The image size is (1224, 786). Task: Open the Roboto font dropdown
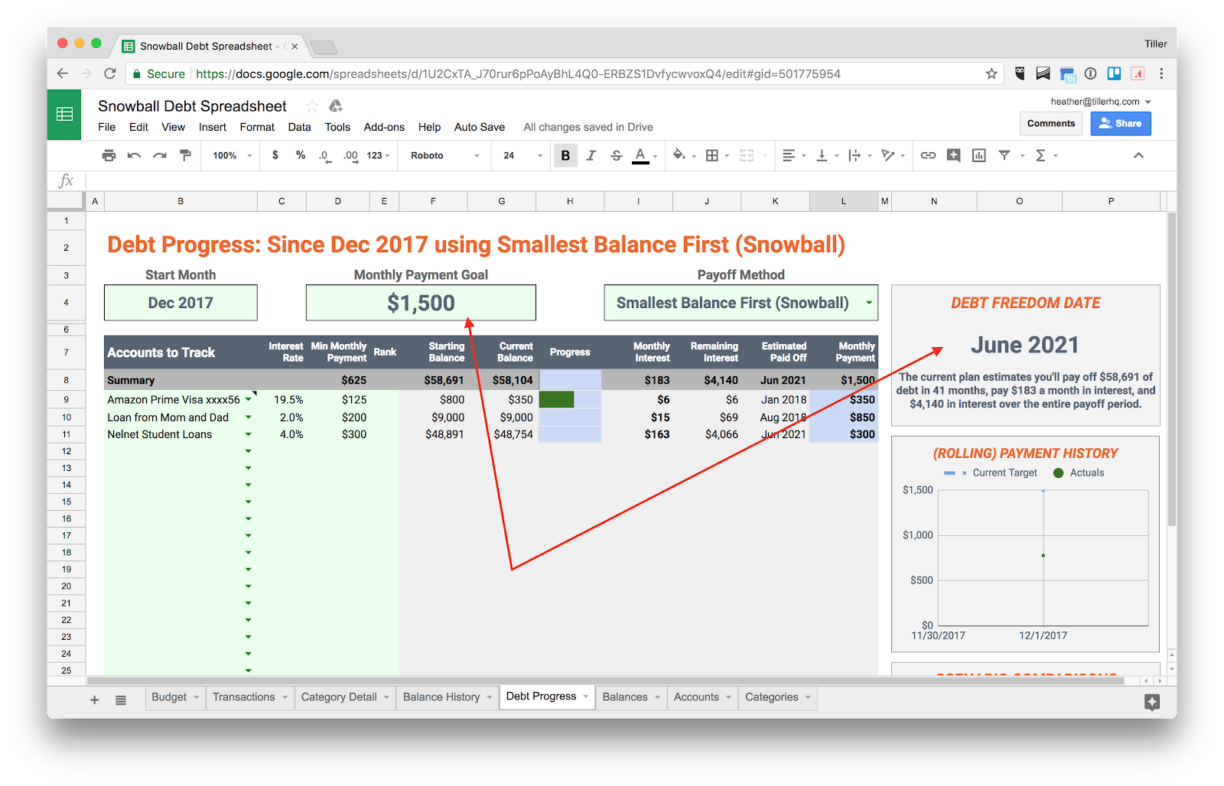[x=445, y=155]
